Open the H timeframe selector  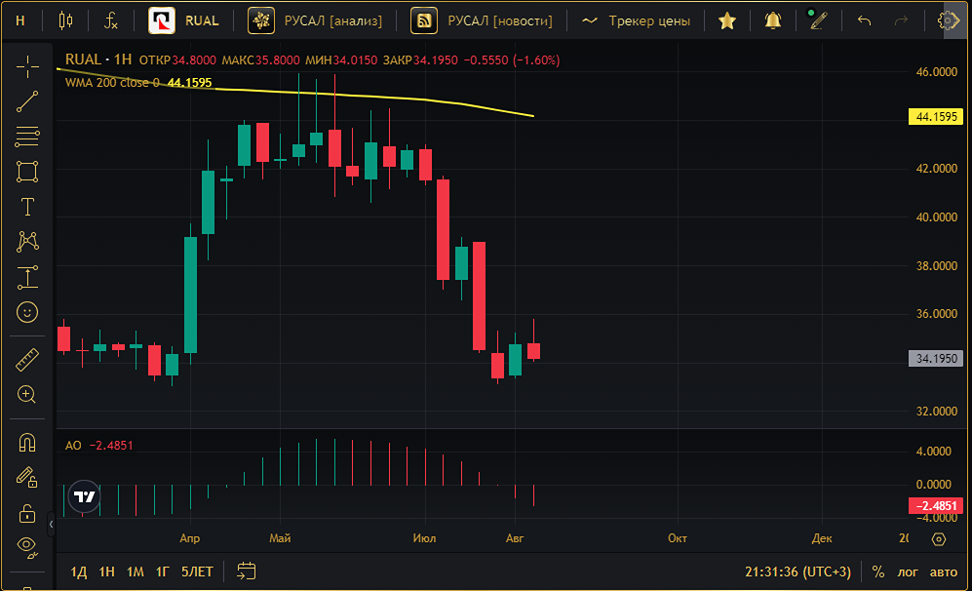point(20,20)
